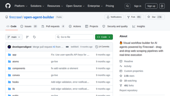
Task: Expand the Open Source menu
Action: tap(75, 6)
